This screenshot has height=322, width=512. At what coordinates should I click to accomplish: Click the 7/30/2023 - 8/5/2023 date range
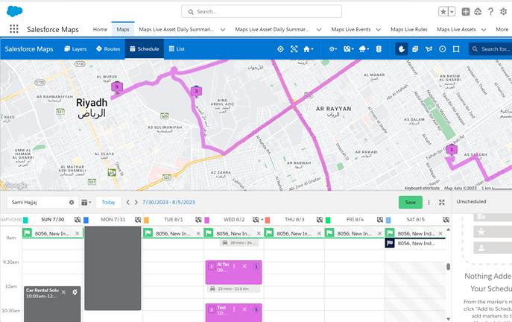pyautogui.click(x=168, y=203)
